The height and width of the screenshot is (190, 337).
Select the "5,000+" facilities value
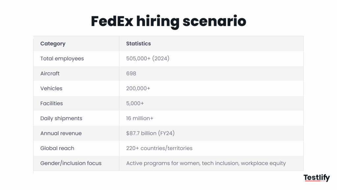point(135,103)
